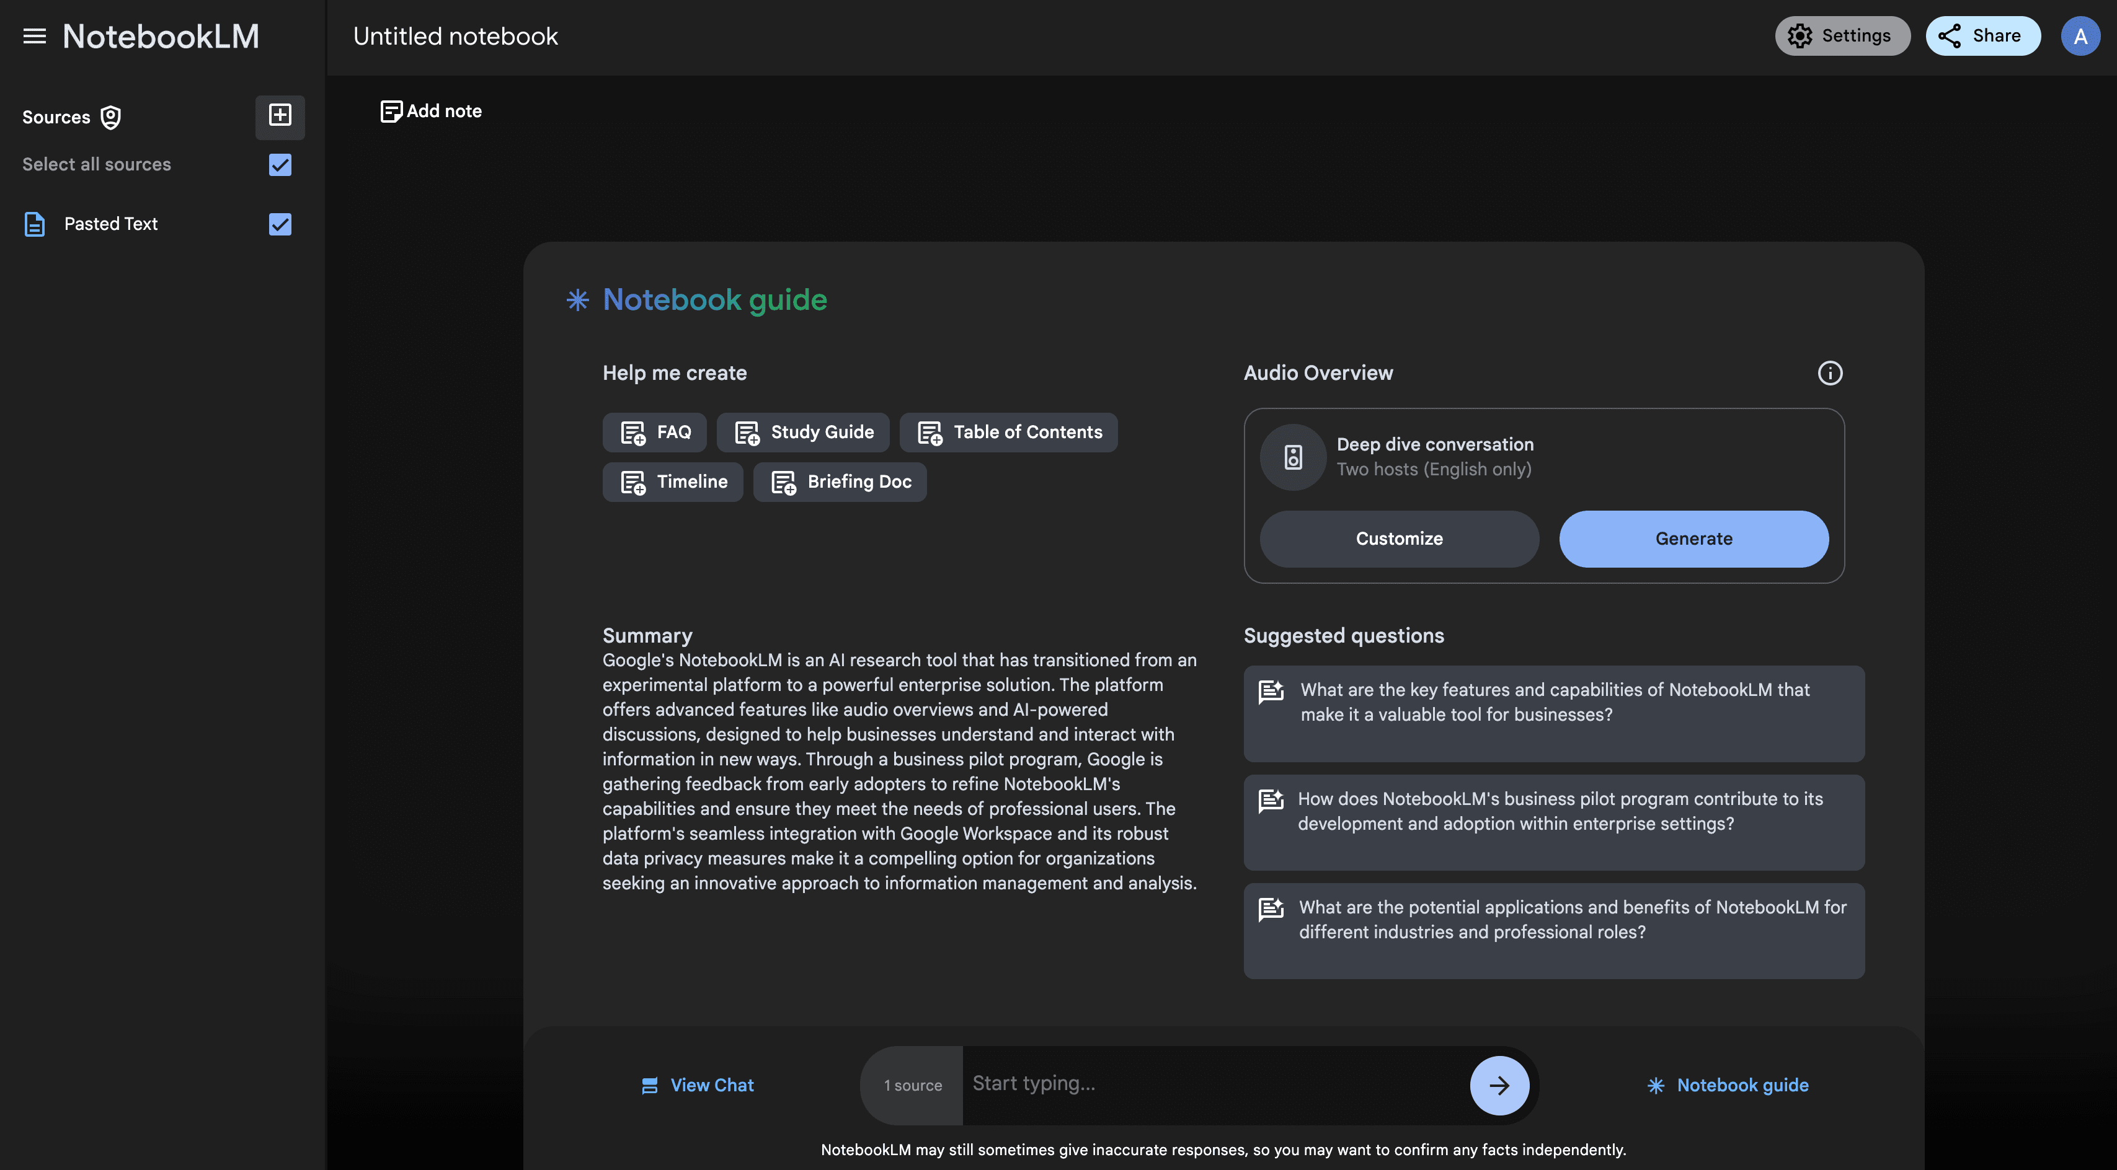Click the 1 source indicator
2117x1170 pixels.
pos(912,1086)
